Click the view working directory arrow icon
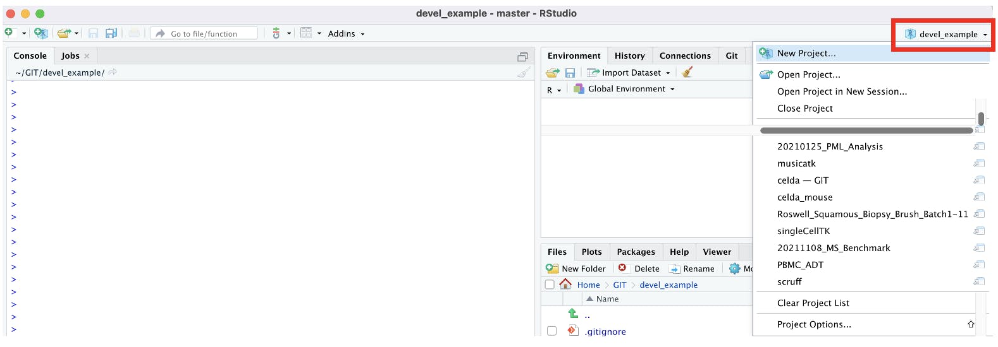This screenshot has width=998, height=347. [113, 72]
